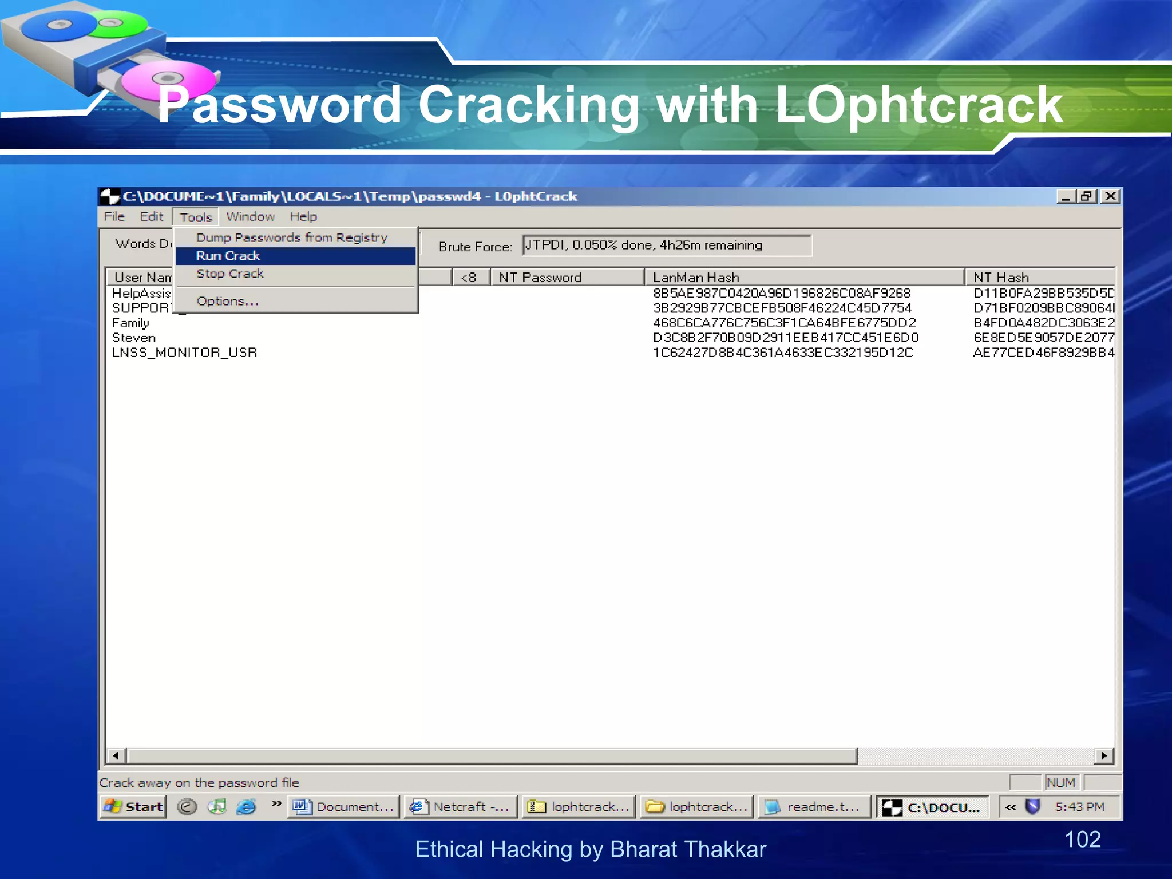Expand the quick launch overflow chevron
The height and width of the screenshot is (879, 1172).
[276, 803]
